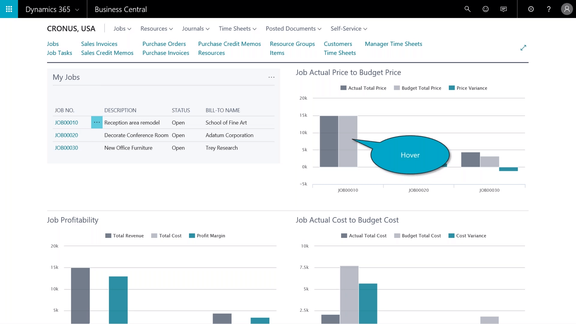576x324 pixels.
Task: Click tallest Budget Total Cost bar
Action: [349, 295]
